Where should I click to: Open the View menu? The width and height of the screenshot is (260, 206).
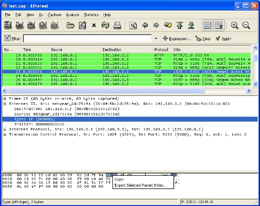click(x=30, y=15)
